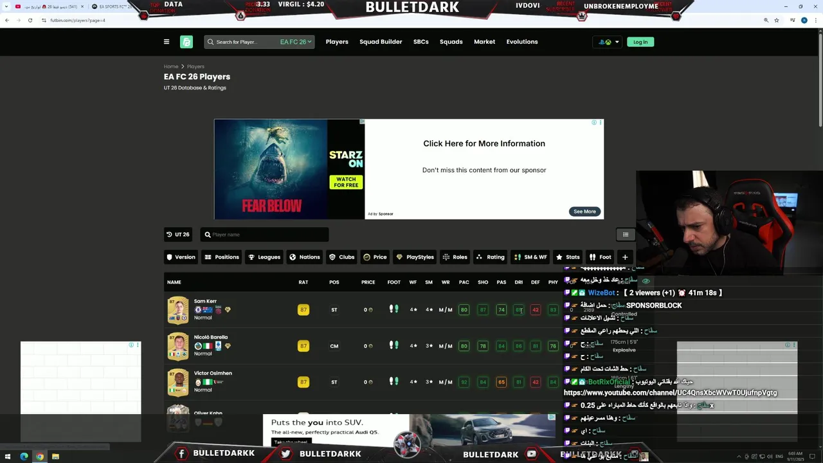The image size is (823, 463).
Task: Open Click Here for More Information ad link
Action: (484, 143)
